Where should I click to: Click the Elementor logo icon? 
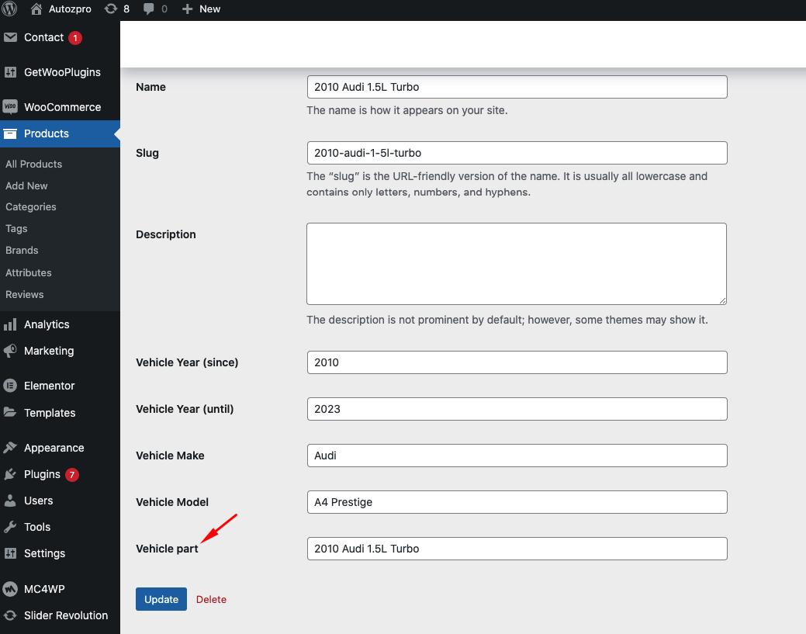pos(10,386)
